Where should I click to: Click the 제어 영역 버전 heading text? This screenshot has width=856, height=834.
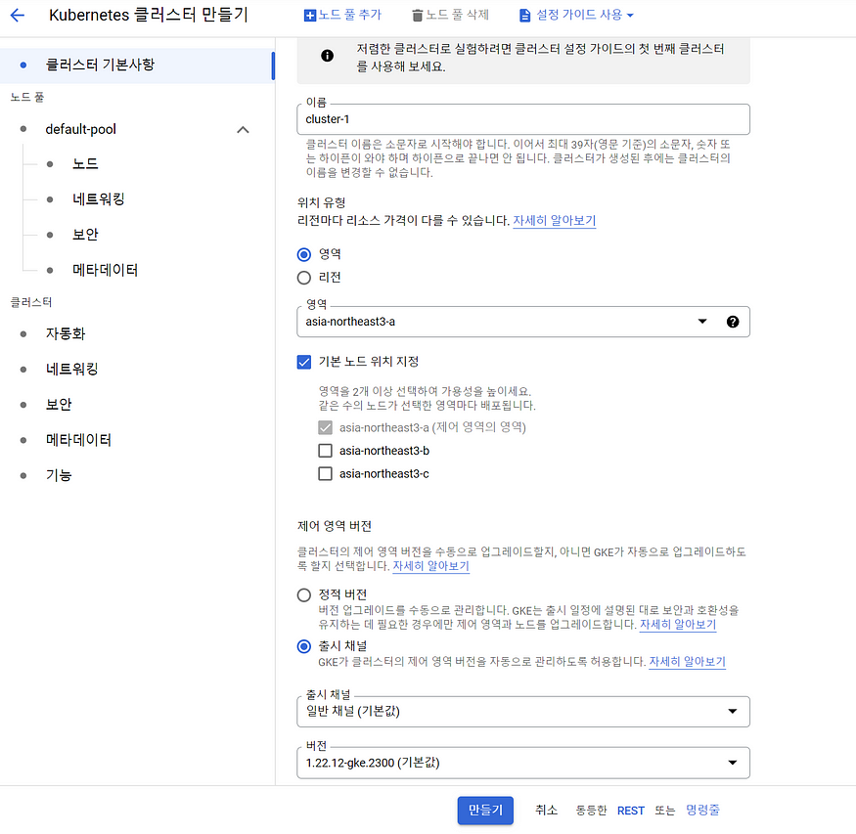click(x=335, y=526)
